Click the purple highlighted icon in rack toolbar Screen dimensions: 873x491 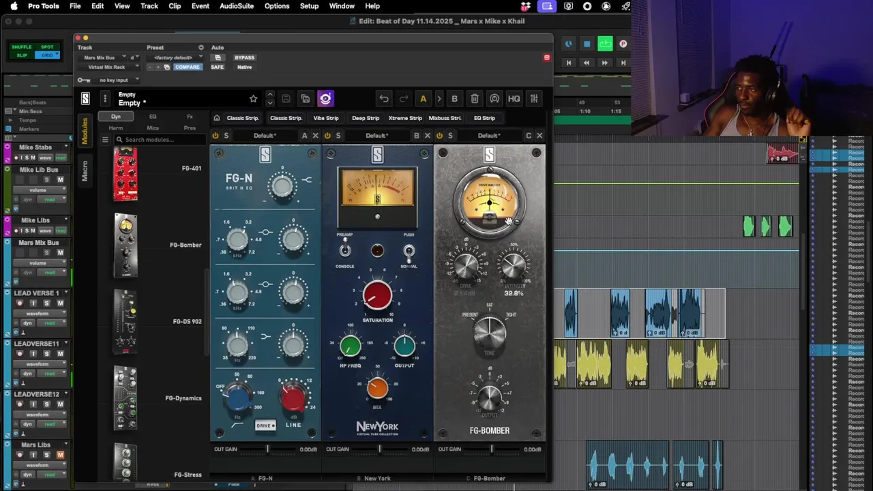coord(325,99)
